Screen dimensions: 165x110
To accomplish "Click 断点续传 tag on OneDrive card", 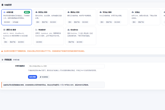I will pyautogui.click(x=79, y=42).
